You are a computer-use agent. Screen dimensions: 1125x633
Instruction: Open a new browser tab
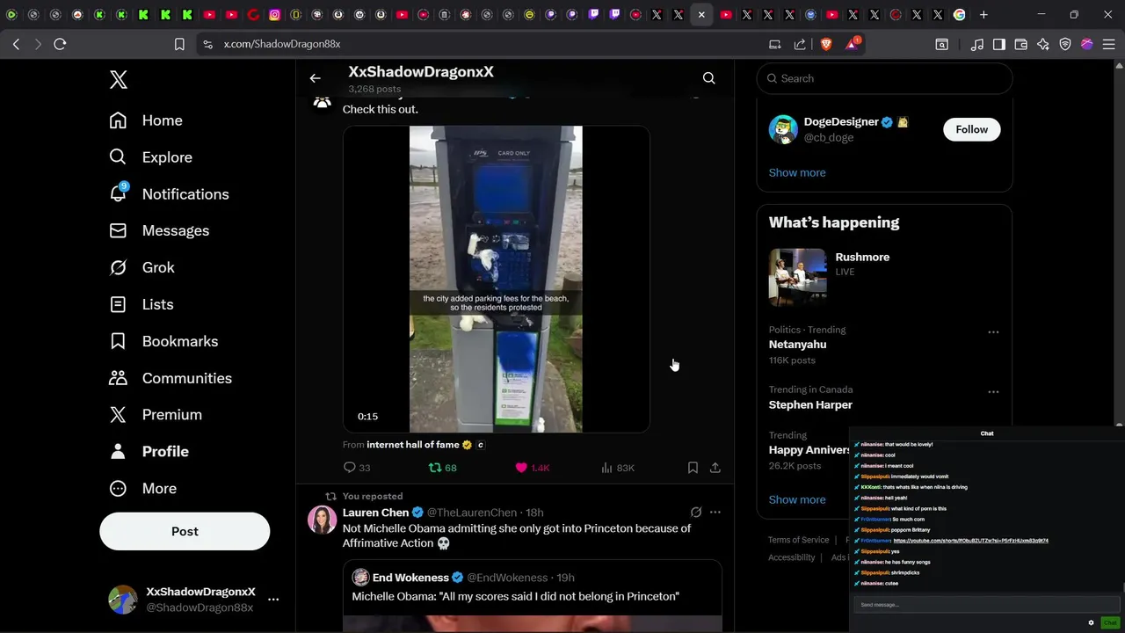(x=983, y=15)
